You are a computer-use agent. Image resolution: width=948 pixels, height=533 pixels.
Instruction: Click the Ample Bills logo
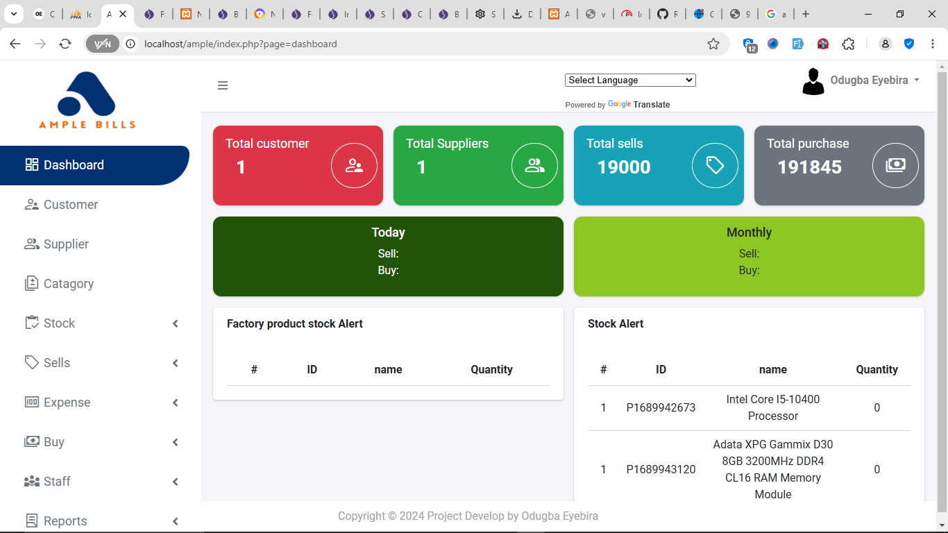click(x=87, y=100)
